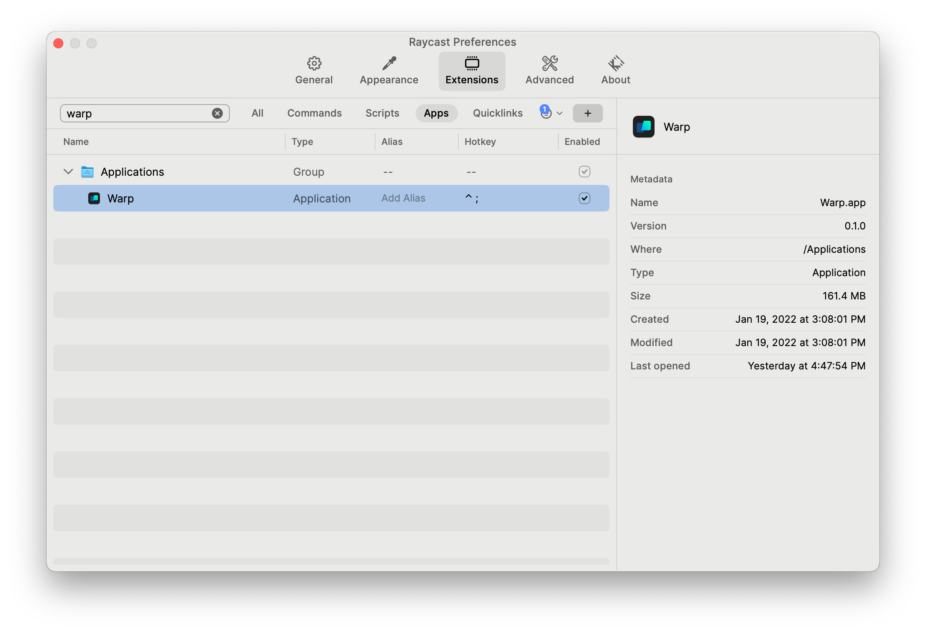
Task: Click the Warp icon in the list row
Action: tap(94, 198)
